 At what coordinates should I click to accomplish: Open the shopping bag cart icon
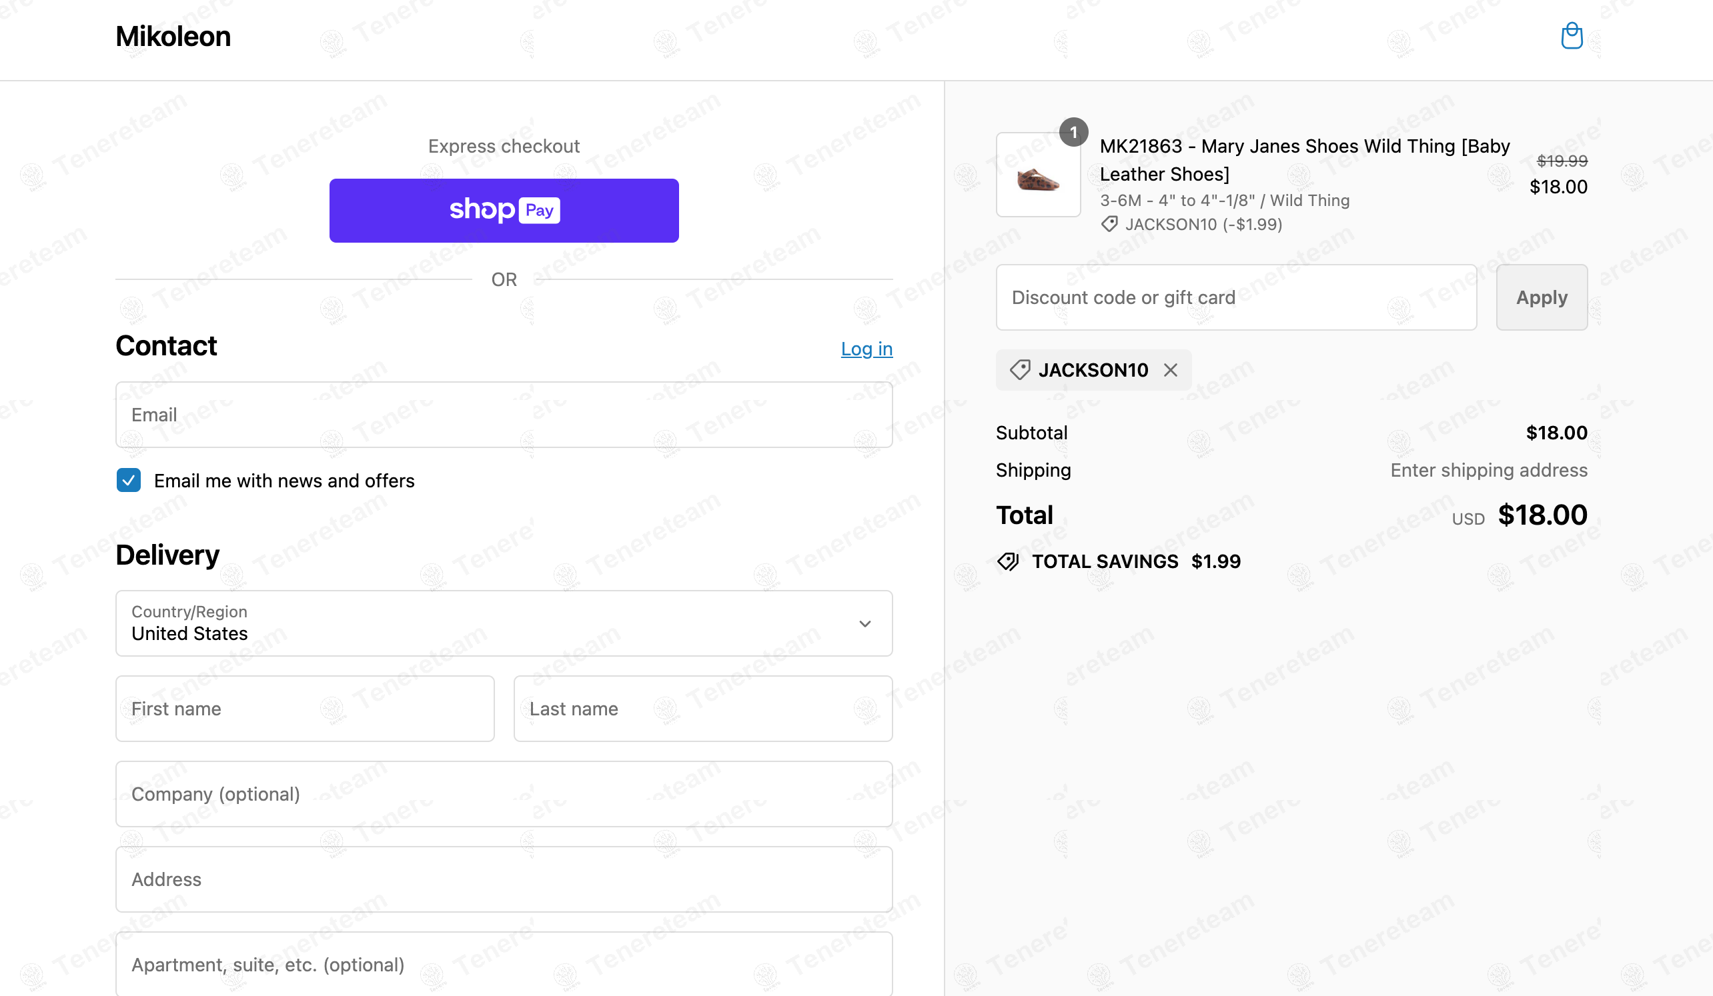pyautogui.click(x=1572, y=36)
